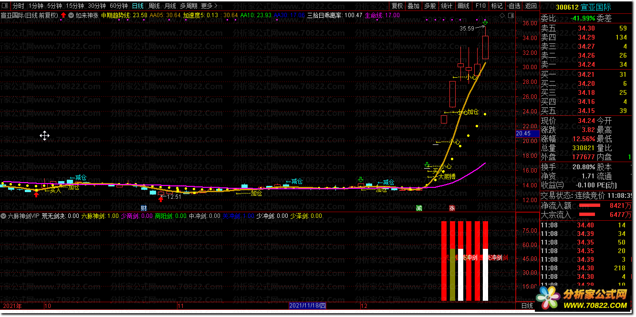Click the 涨幅 12.56% value

(x=584, y=139)
